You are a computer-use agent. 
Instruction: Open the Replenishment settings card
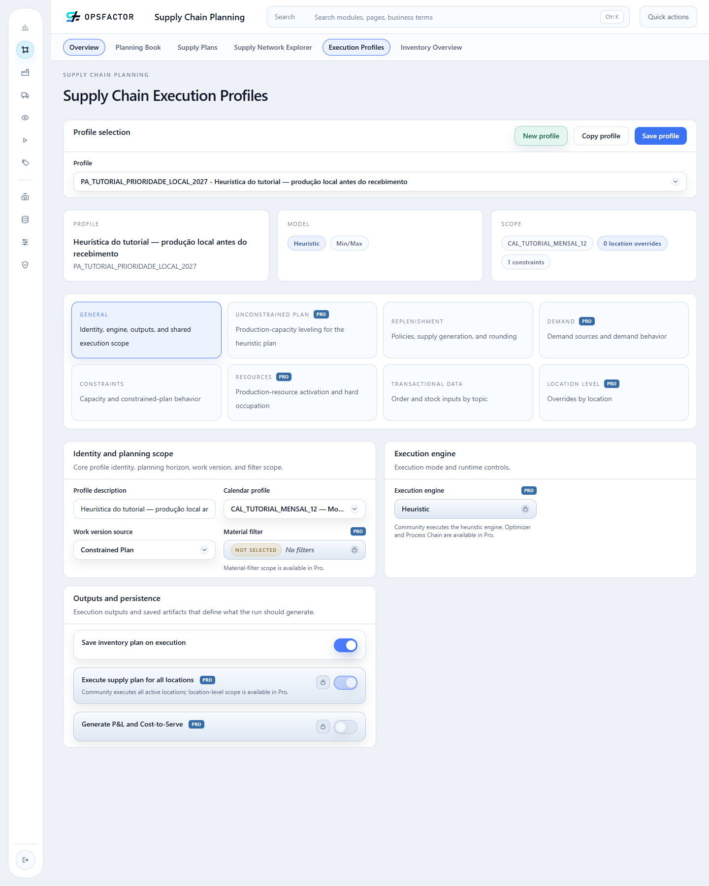(x=458, y=330)
